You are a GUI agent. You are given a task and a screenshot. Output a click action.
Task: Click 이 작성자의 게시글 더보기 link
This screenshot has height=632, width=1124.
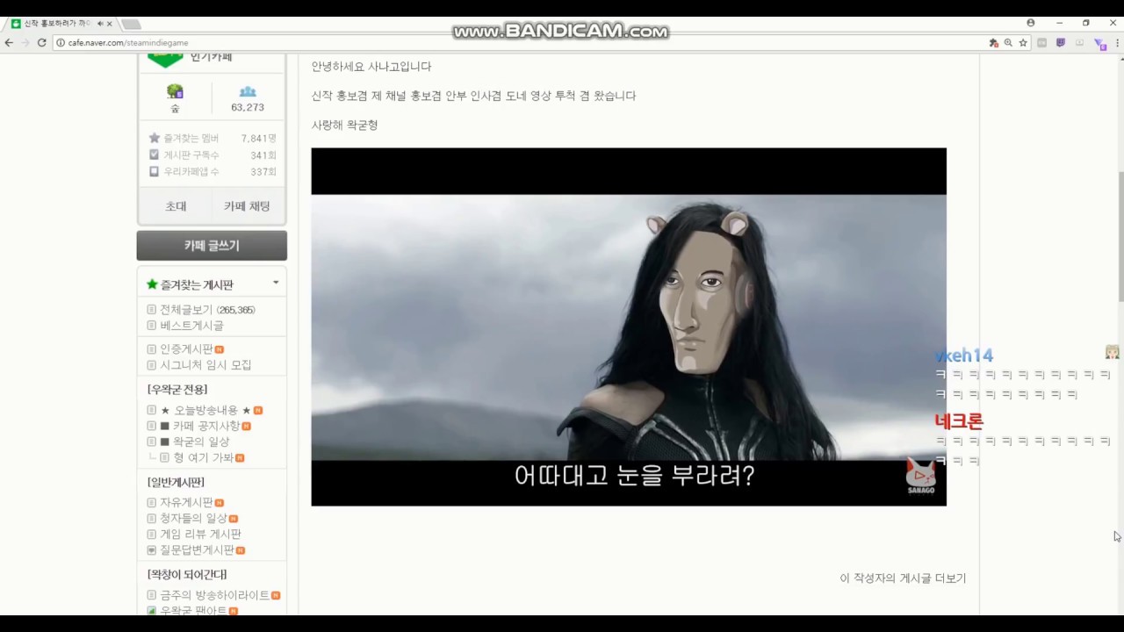pyautogui.click(x=903, y=578)
